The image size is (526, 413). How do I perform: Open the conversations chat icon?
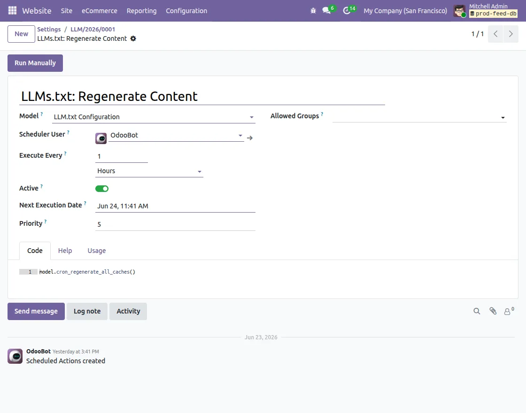coord(326,10)
